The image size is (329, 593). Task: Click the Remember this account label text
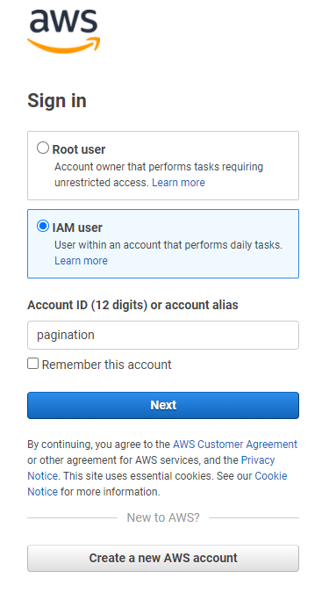click(x=106, y=365)
